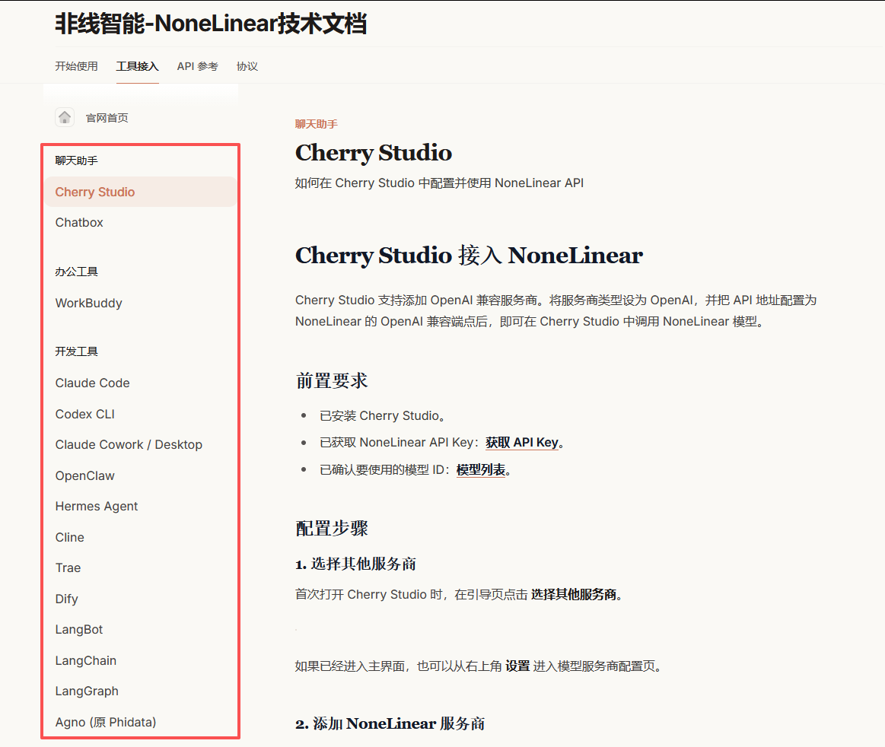
Task: Click the 1. 选择其他服务商 subheading
Action: (x=355, y=564)
